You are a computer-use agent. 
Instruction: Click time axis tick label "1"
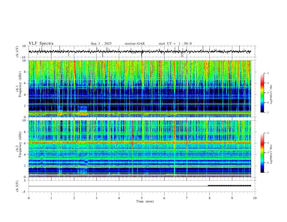tap(51, 198)
